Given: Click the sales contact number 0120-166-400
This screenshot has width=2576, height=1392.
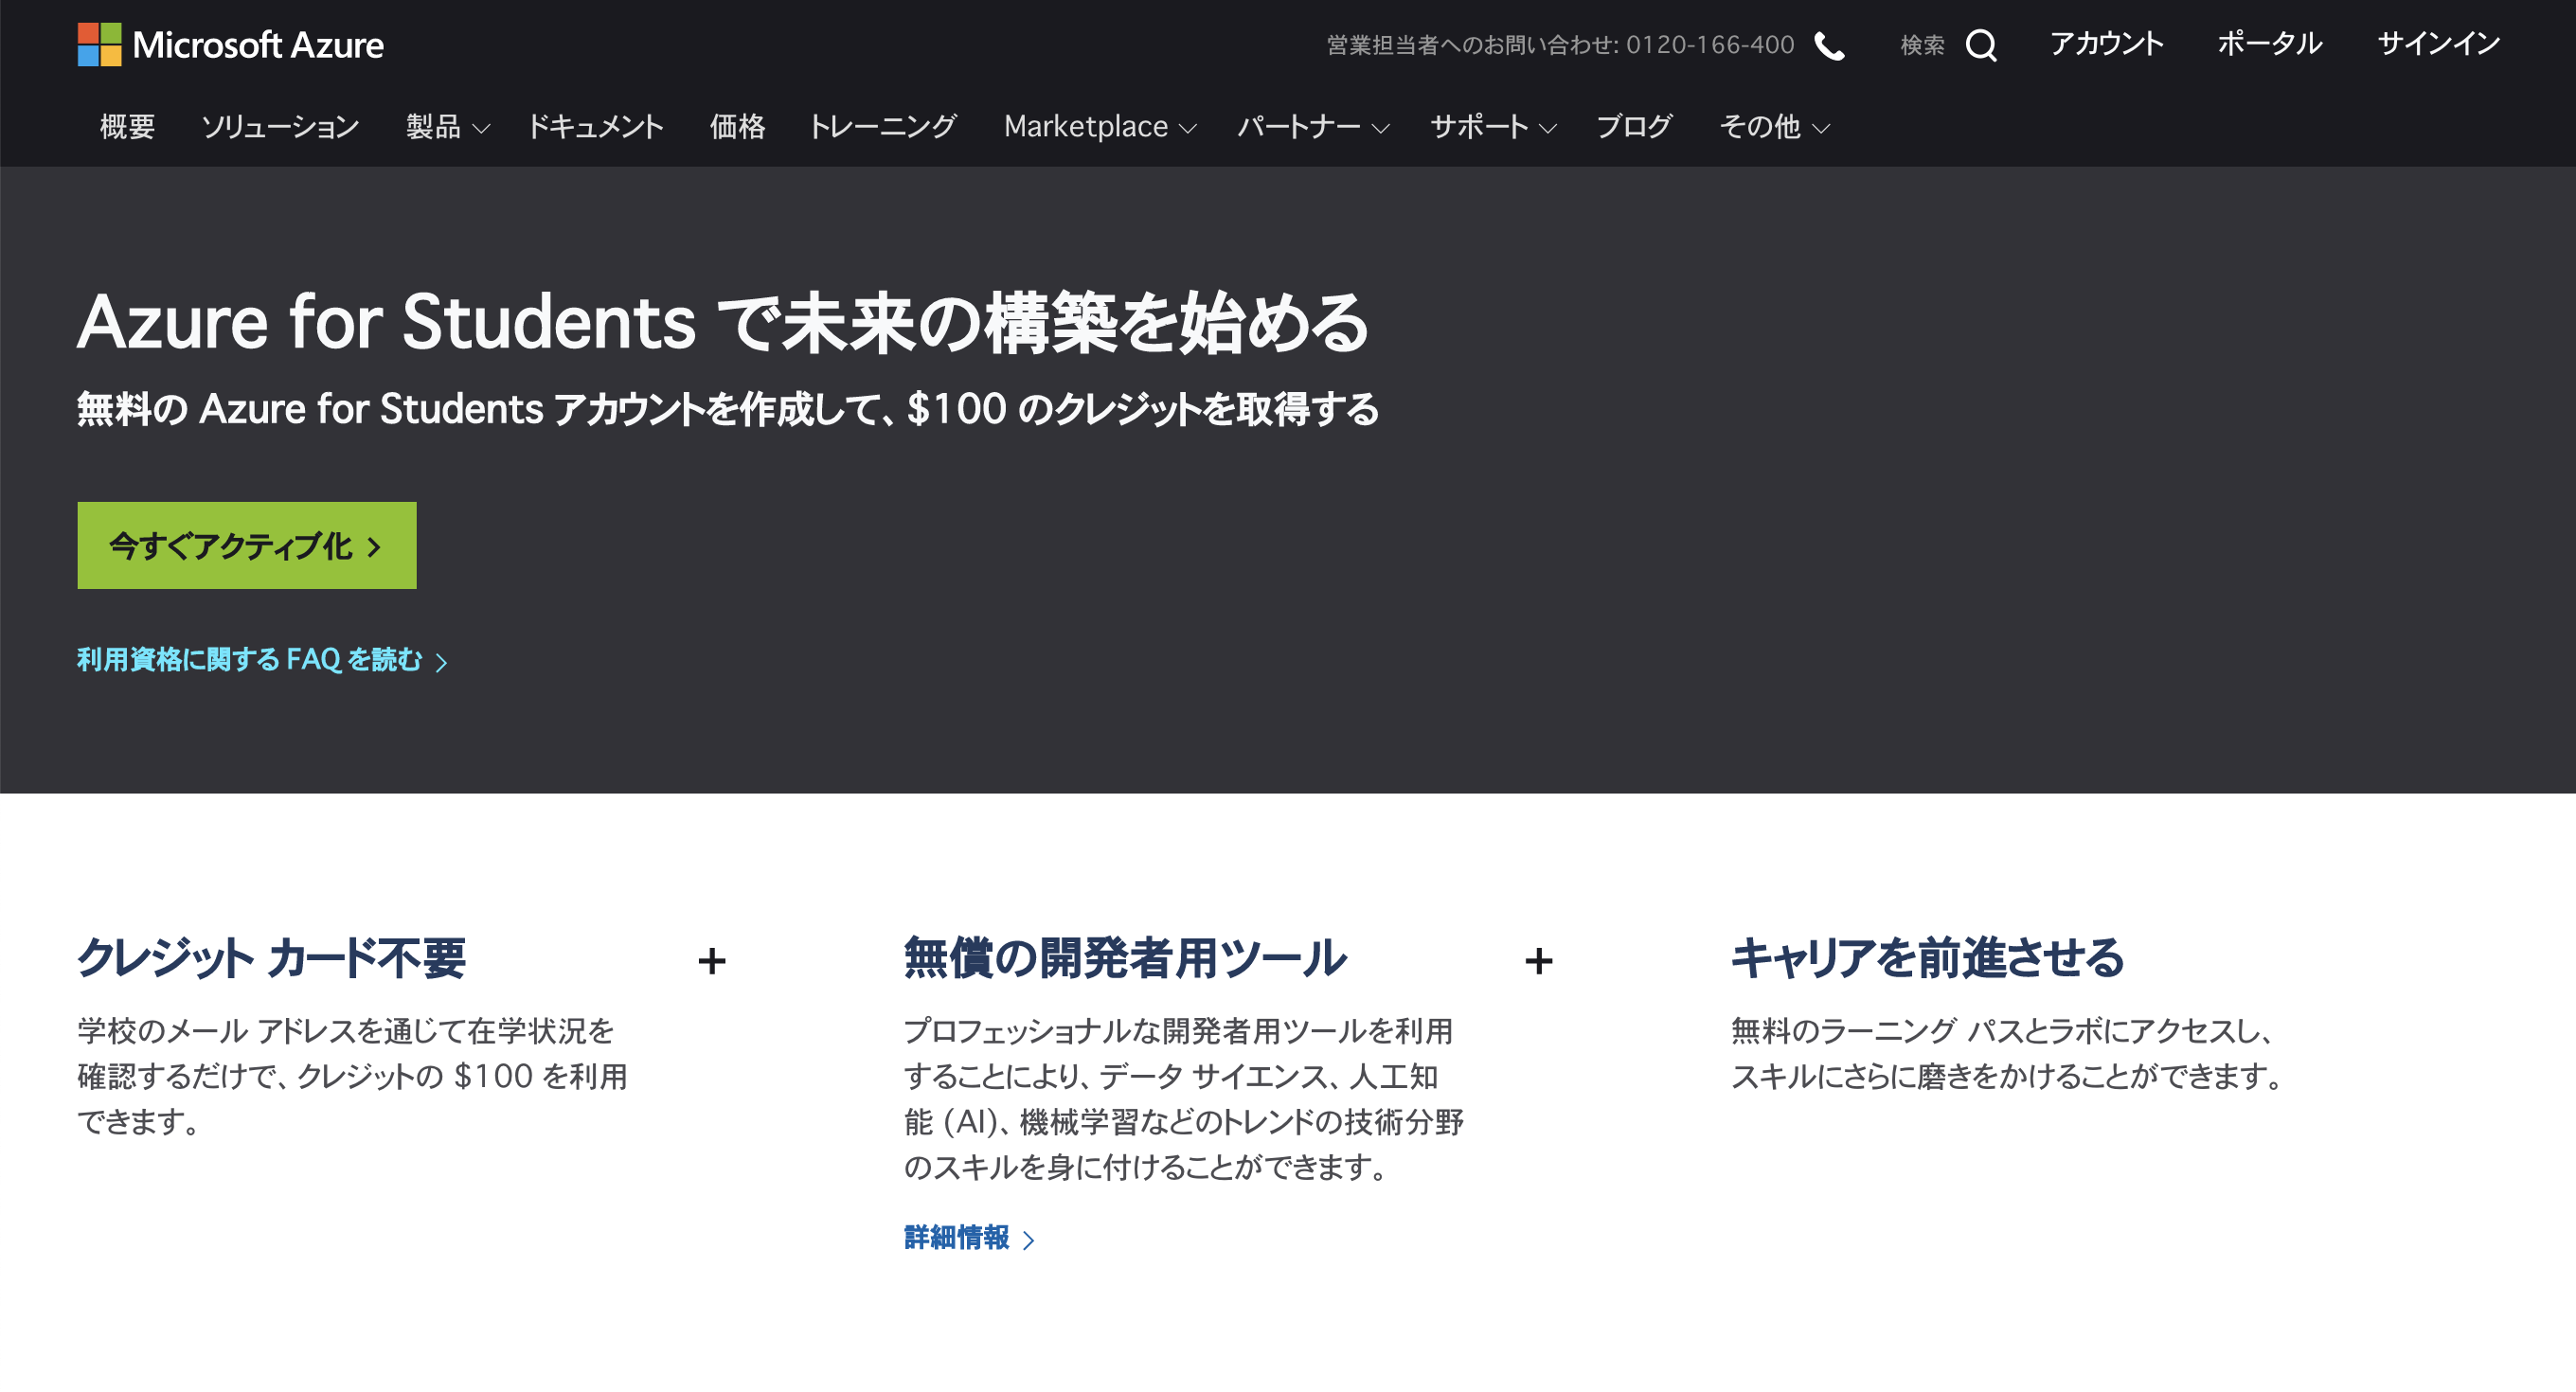Looking at the screenshot, I should click(x=1709, y=45).
